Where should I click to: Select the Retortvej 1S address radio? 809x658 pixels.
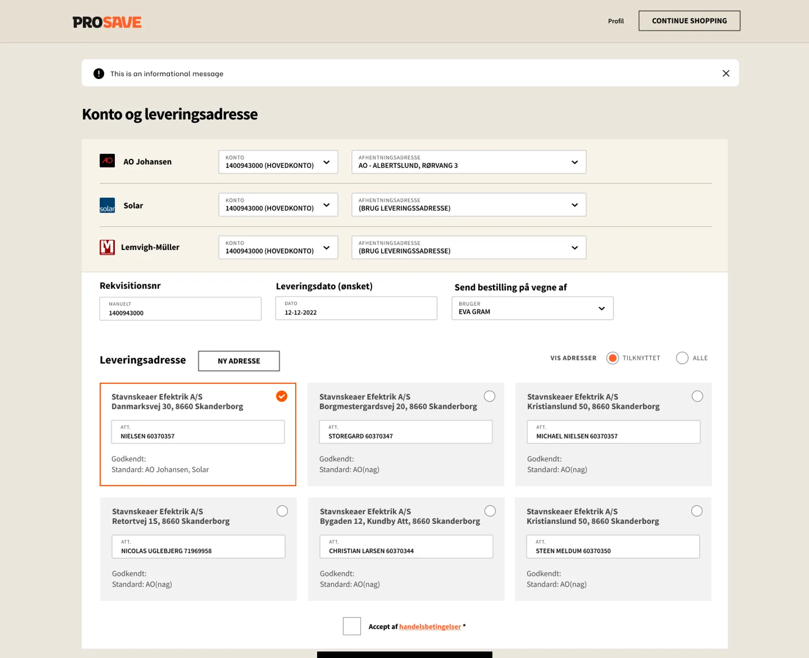click(282, 511)
